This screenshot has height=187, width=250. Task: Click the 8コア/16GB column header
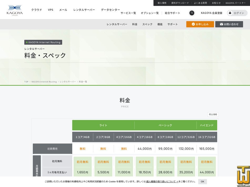tap(165, 137)
